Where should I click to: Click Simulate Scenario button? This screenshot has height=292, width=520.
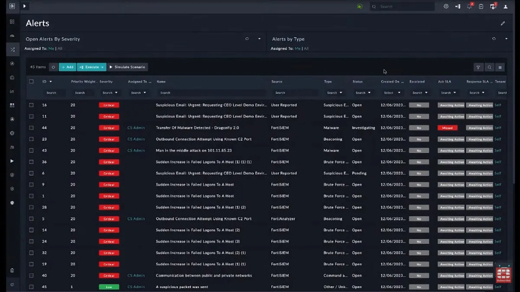(x=127, y=67)
